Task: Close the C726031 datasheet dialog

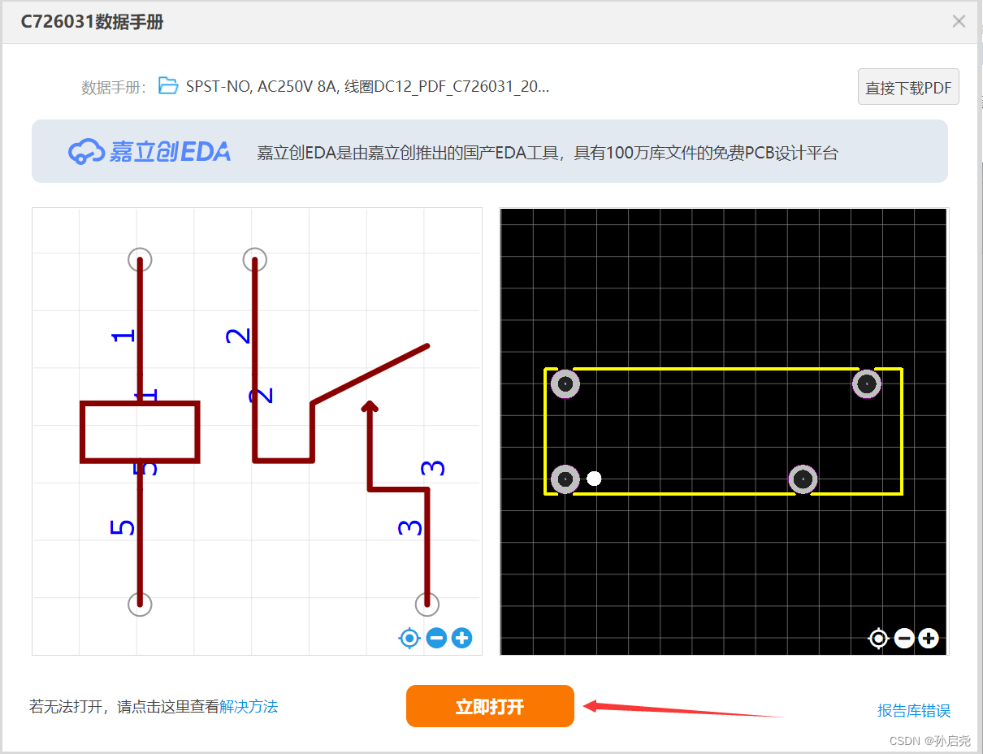Action: coord(959,22)
